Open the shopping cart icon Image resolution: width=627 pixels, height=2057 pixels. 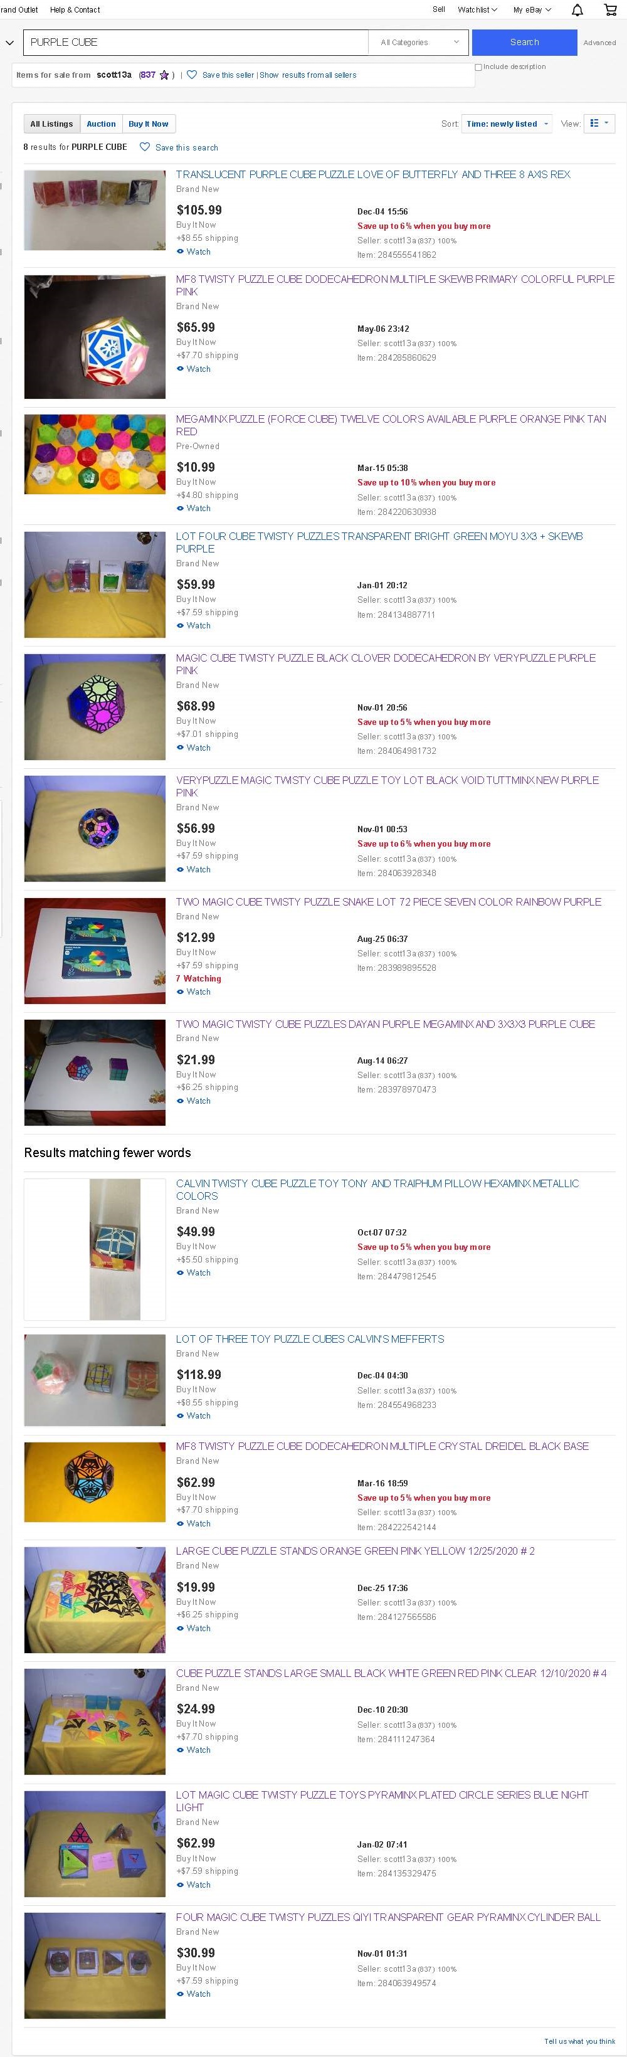tap(610, 9)
